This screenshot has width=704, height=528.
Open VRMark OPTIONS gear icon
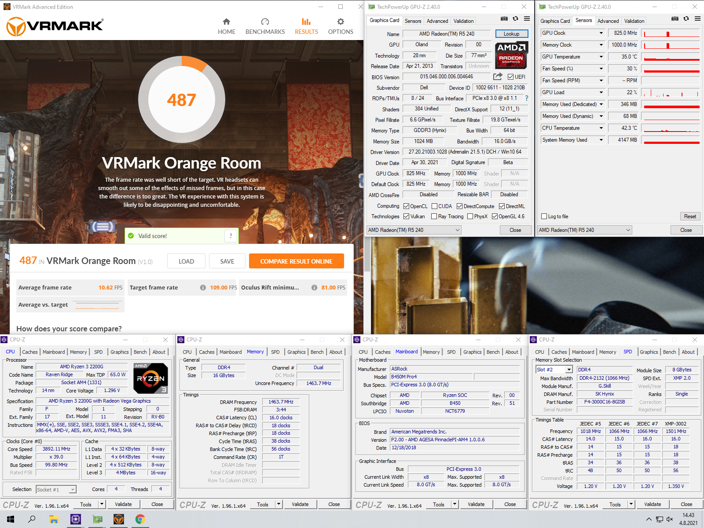(341, 22)
